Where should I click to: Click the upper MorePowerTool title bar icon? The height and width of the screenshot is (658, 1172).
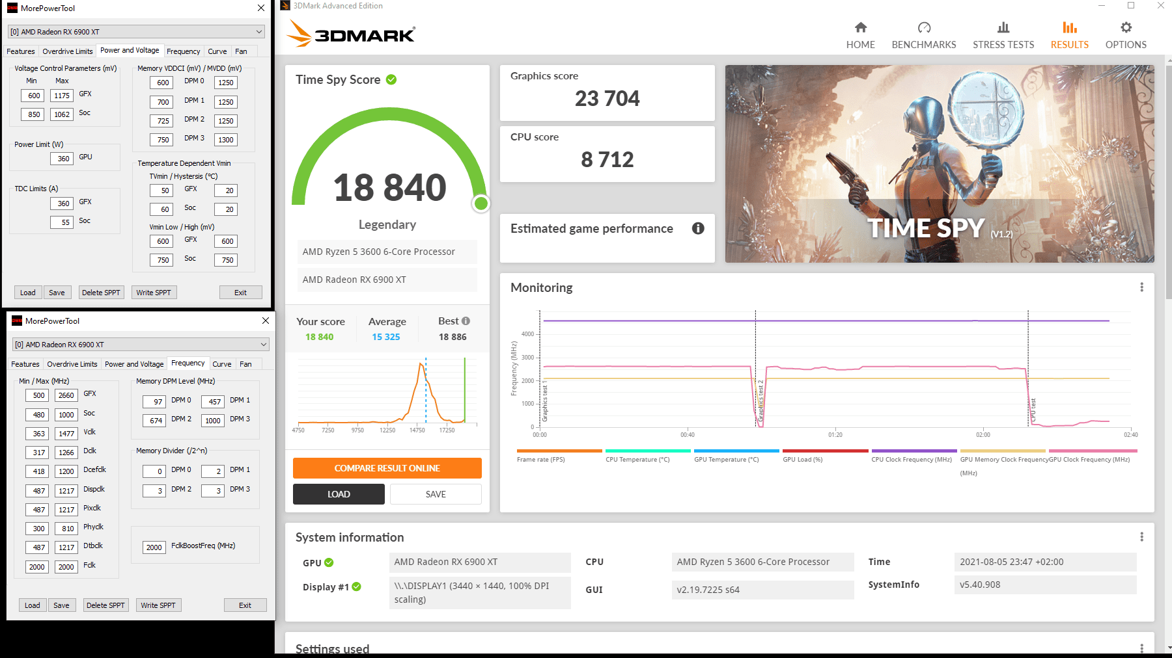(12, 8)
